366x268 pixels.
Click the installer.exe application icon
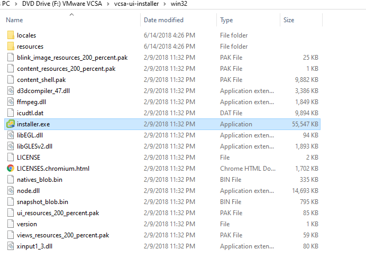click(x=11, y=124)
